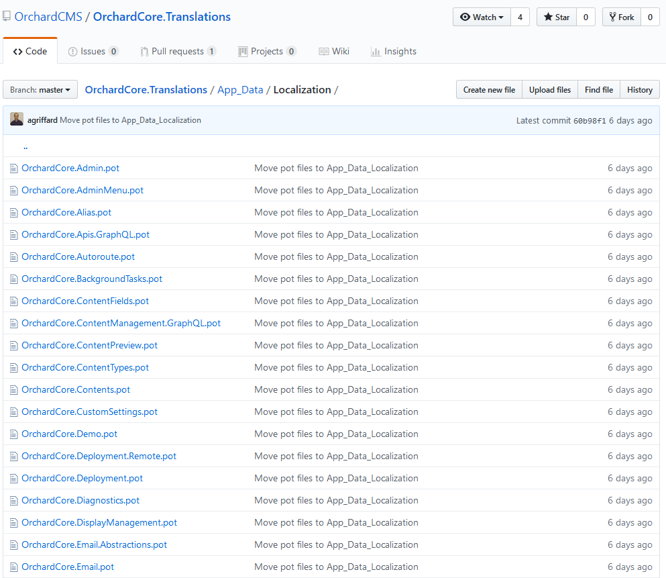
Task: Open the stargazers count 0
Action: click(x=586, y=17)
